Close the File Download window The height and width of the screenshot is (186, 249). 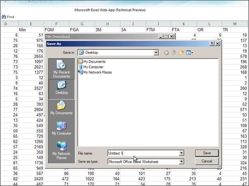click(x=172, y=36)
